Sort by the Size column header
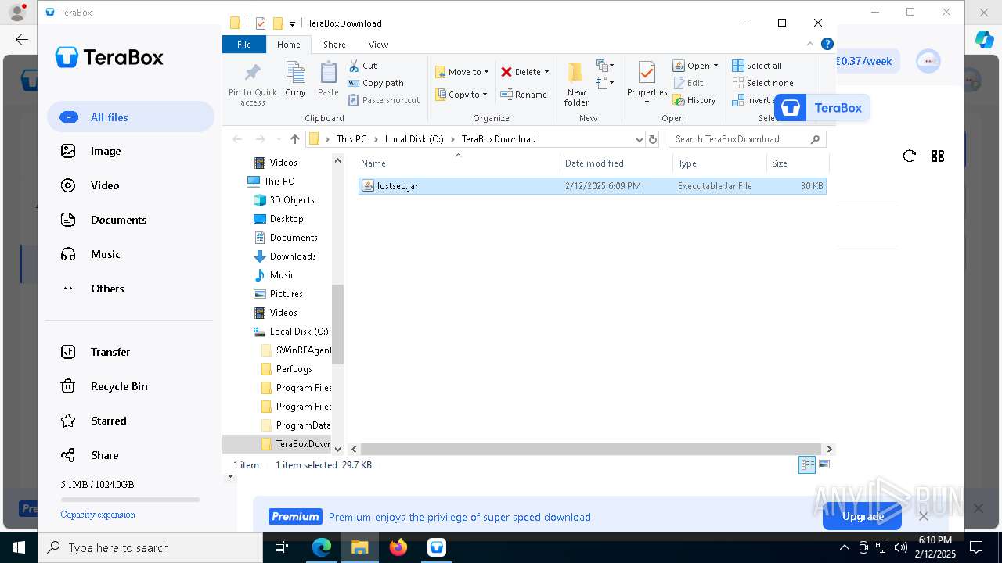The width and height of the screenshot is (1002, 563). [x=797, y=163]
